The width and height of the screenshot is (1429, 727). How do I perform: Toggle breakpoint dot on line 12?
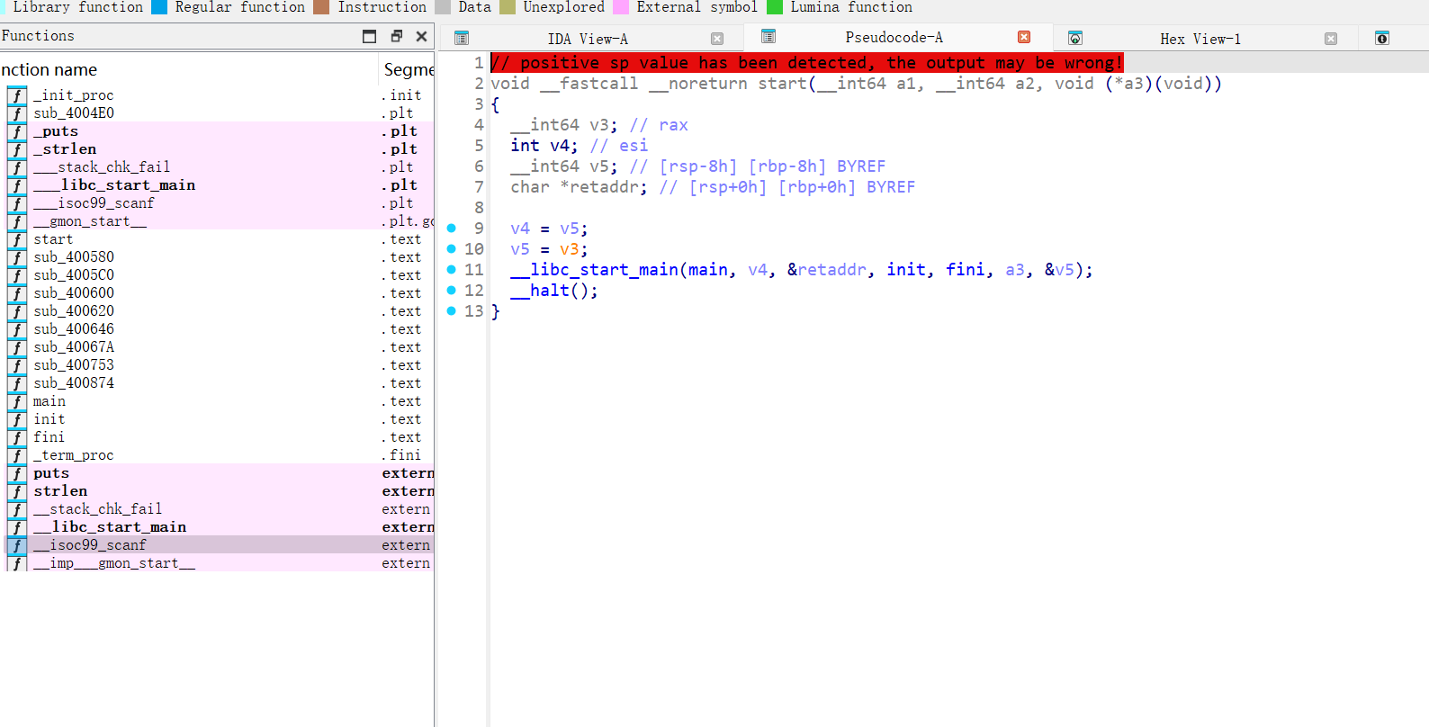click(452, 291)
